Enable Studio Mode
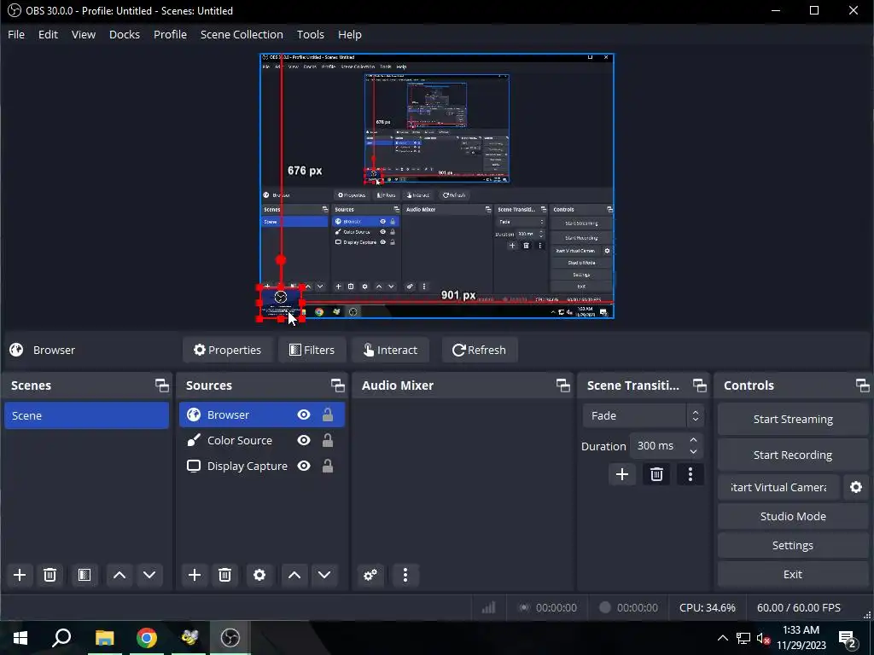Image resolution: width=874 pixels, height=655 pixels. pyautogui.click(x=793, y=516)
